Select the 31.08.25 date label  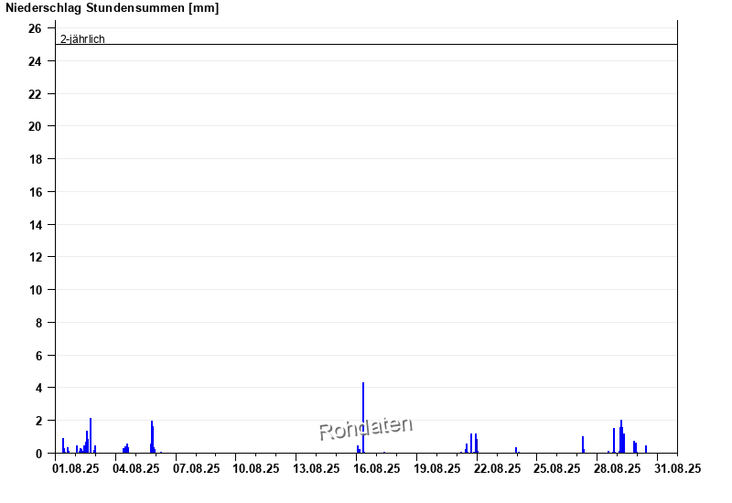coord(678,468)
